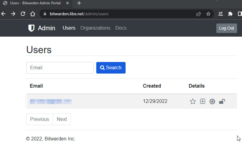
Task: Open the Organizations admin page
Action: pyautogui.click(x=95, y=28)
